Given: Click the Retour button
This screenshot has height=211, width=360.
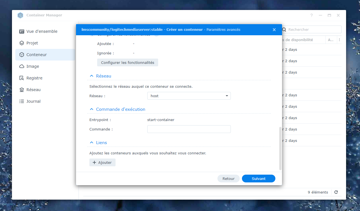Looking at the screenshot, I should click(x=229, y=179).
